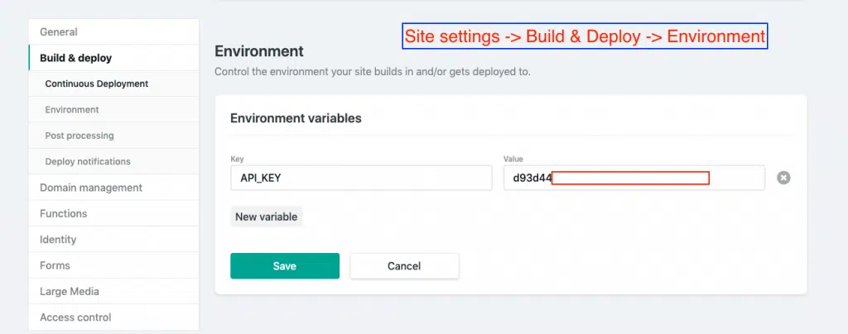Jump to the Post processing subsection
The width and height of the screenshot is (848, 334).
pyautogui.click(x=79, y=135)
